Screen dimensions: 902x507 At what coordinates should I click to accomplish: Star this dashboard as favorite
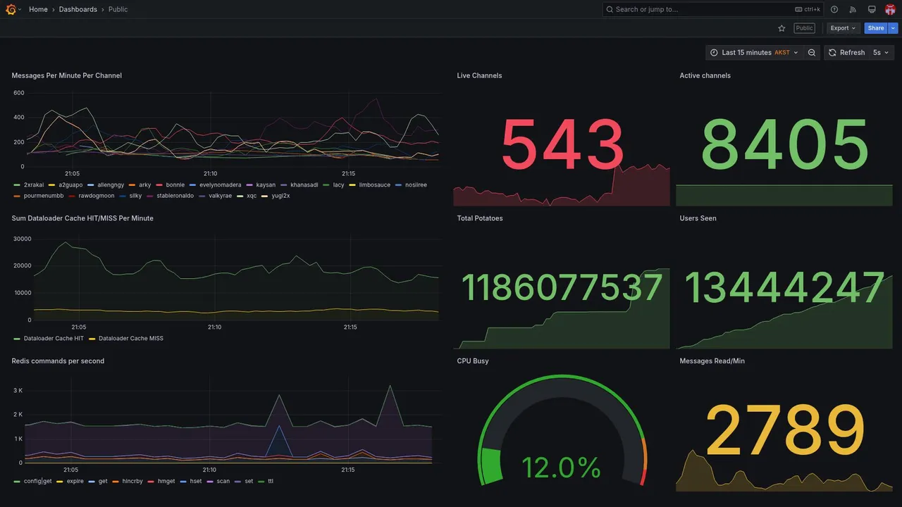point(781,28)
